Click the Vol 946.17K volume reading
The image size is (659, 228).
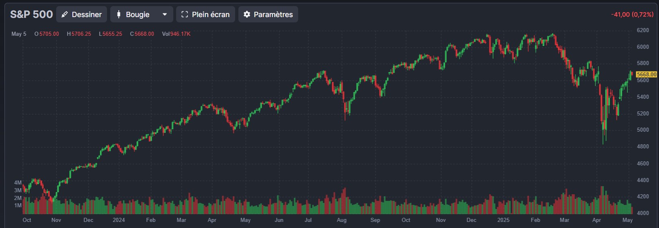coord(176,34)
